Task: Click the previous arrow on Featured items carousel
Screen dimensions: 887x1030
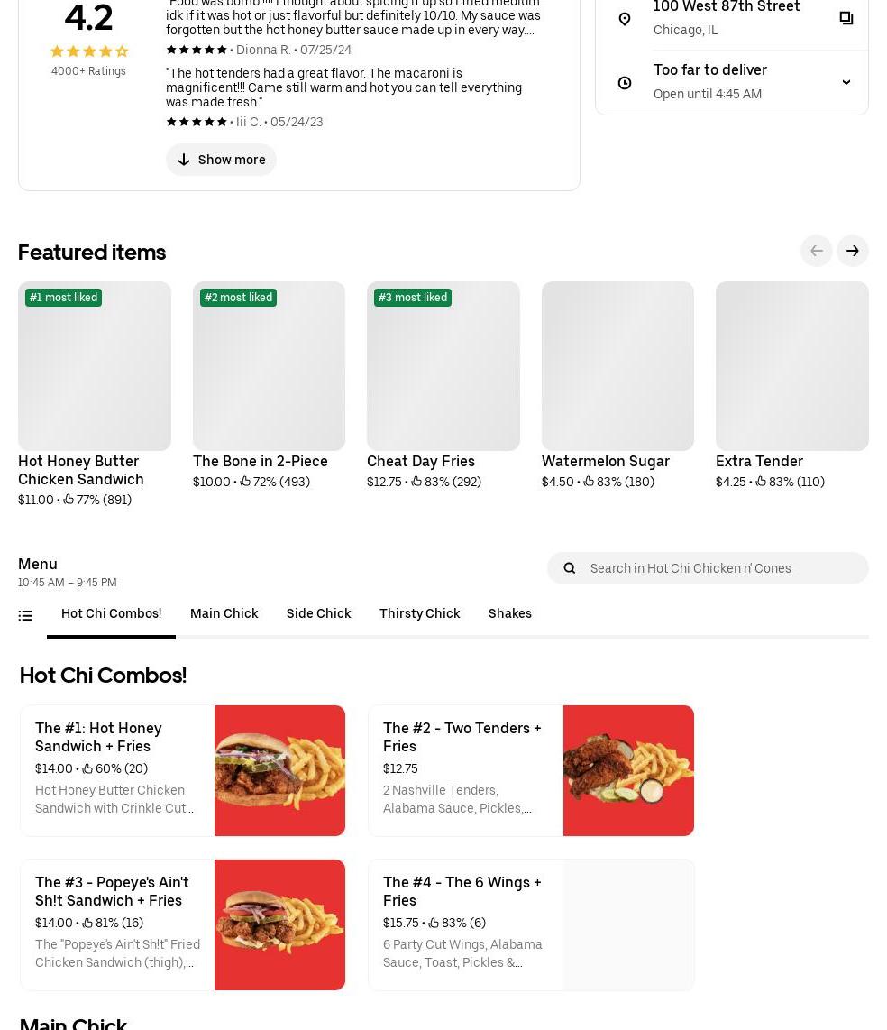Action: 816,251
